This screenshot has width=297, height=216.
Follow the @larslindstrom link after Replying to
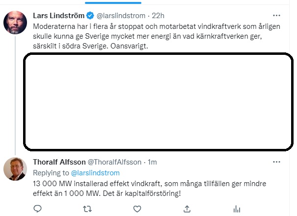96,172
